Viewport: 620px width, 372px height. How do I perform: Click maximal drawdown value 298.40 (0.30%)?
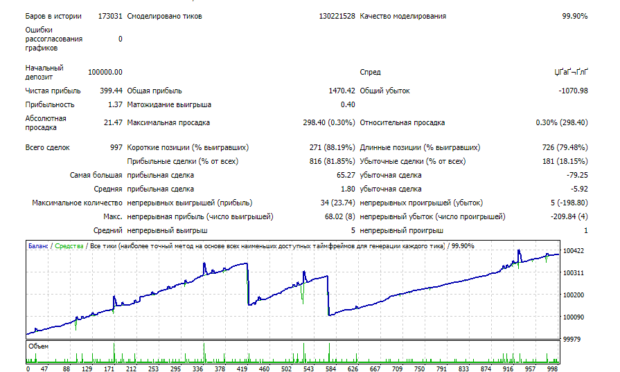[x=329, y=122]
